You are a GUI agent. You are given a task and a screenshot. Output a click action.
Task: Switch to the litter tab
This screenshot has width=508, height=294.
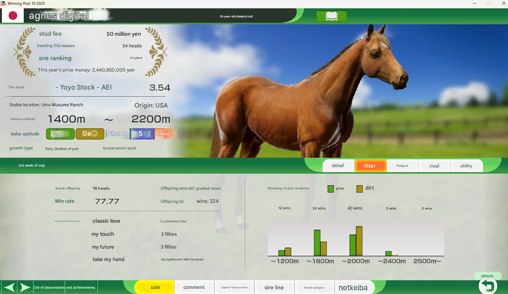[x=370, y=166]
